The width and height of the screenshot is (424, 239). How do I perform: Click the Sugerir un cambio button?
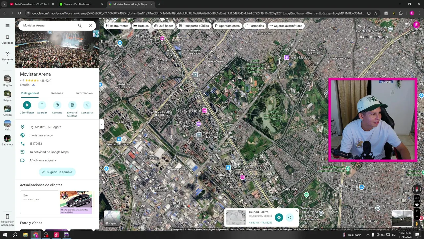click(x=57, y=172)
